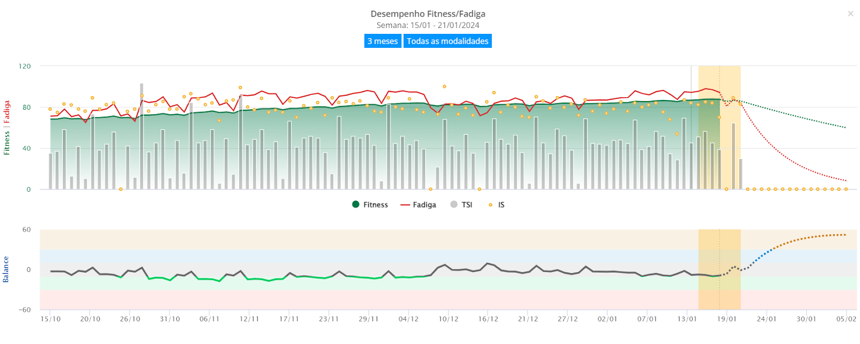This screenshot has width=860, height=344.
Task: Click the 29/11 date label on axis
Action: pyautogui.click(x=369, y=319)
